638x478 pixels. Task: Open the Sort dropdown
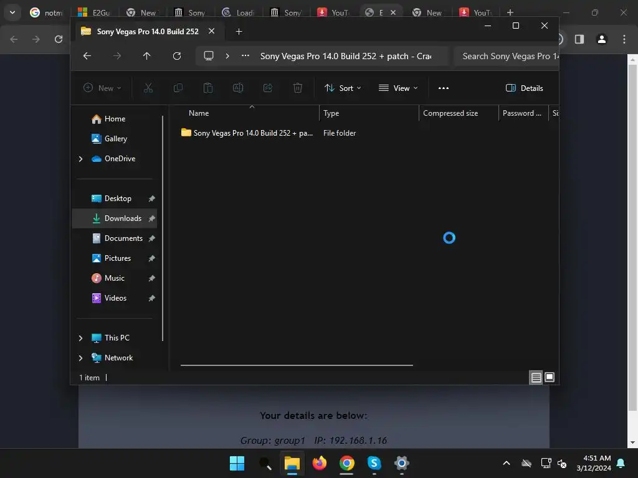click(x=343, y=88)
